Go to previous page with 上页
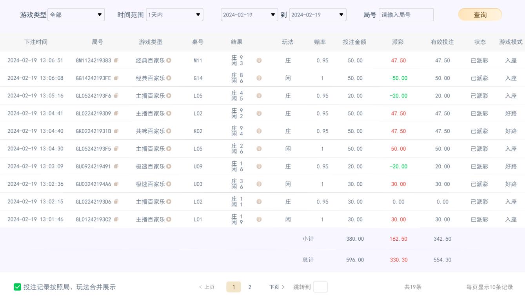Viewport: 525px width, 298px height. [207, 287]
